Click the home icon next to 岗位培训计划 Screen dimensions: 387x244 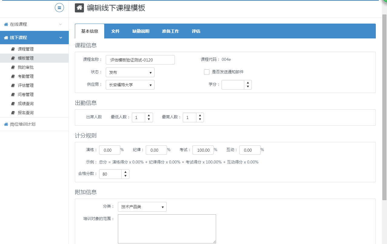tap(6, 124)
